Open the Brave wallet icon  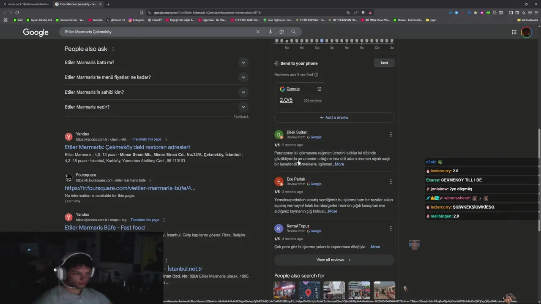click(517, 13)
